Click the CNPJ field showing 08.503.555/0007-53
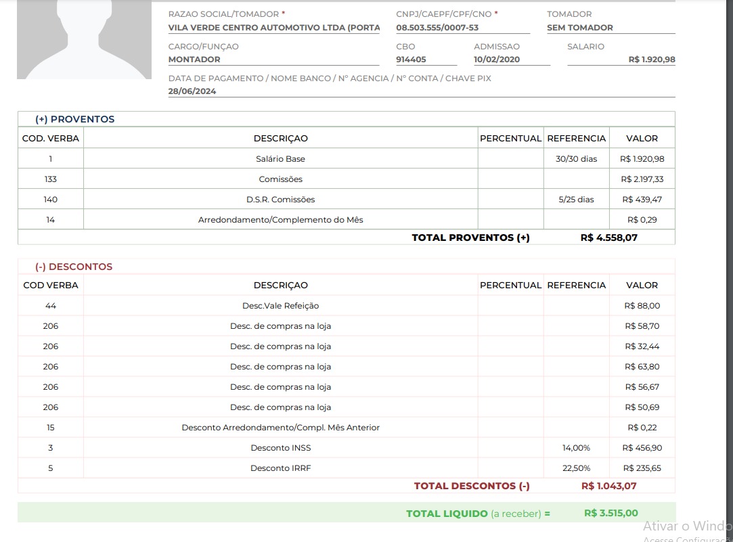The width and height of the screenshot is (733, 542). pos(463,28)
